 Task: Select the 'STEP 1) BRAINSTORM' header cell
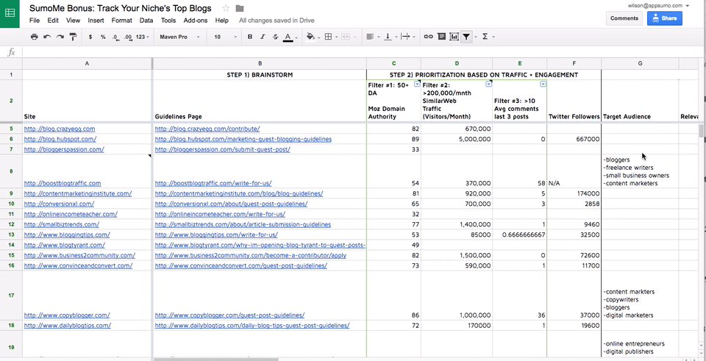(x=260, y=75)
